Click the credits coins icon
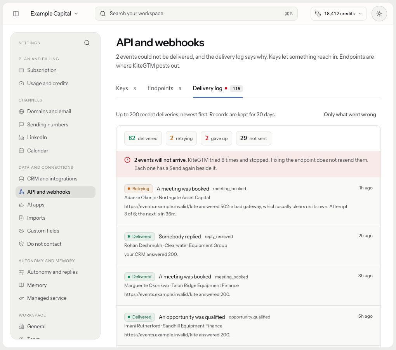Viewport: 396px width, 350px height. 318,14
